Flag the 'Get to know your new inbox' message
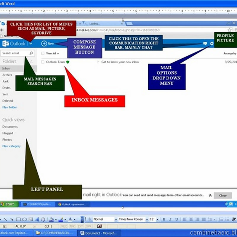Viewport: 237px width, 237px height. pyautogui.click(x=98, y=62)
